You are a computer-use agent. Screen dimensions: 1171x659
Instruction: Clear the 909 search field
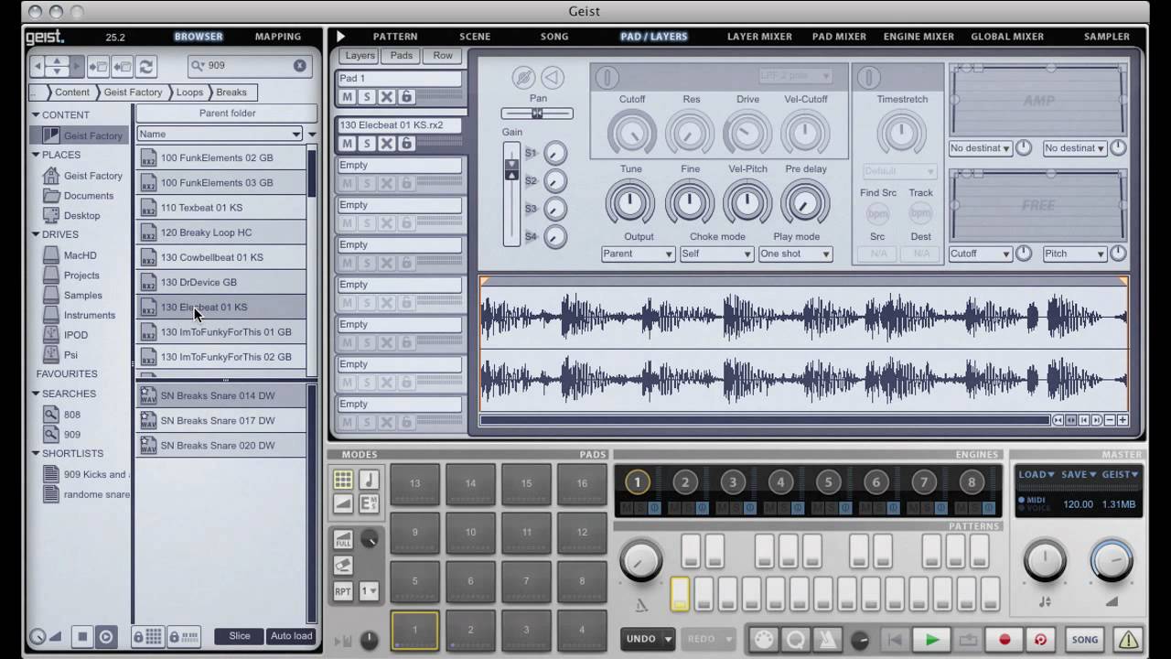pos(299,66)
